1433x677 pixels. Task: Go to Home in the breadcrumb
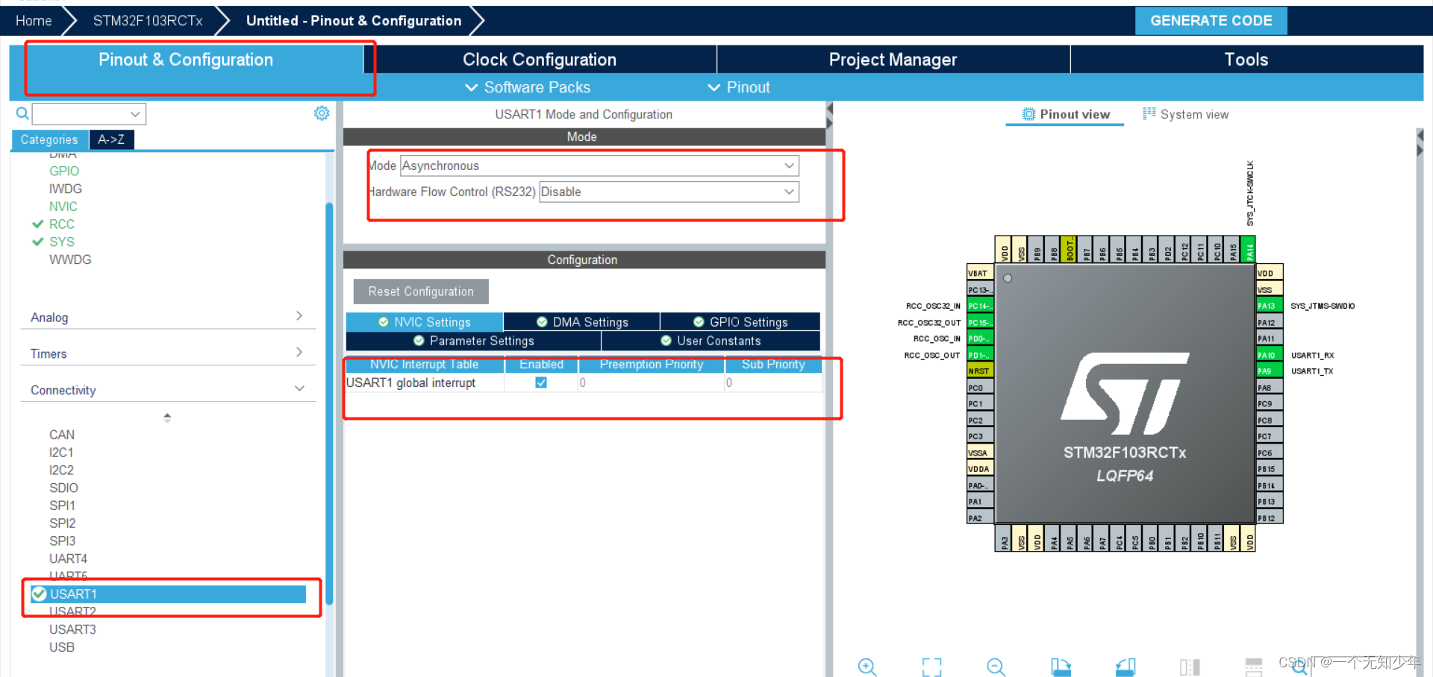tap(34, 20)
